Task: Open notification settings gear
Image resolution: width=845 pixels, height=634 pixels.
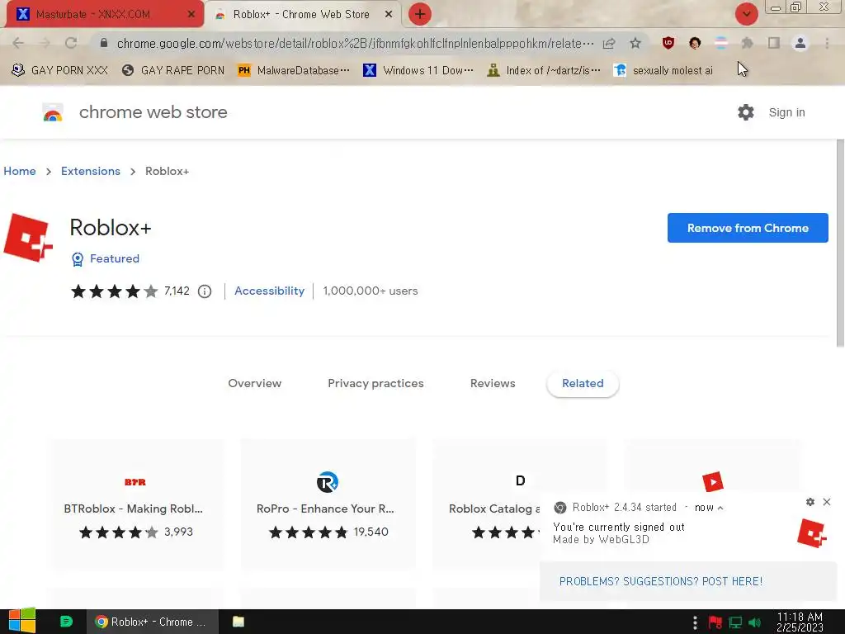Action: pos(810,502)
